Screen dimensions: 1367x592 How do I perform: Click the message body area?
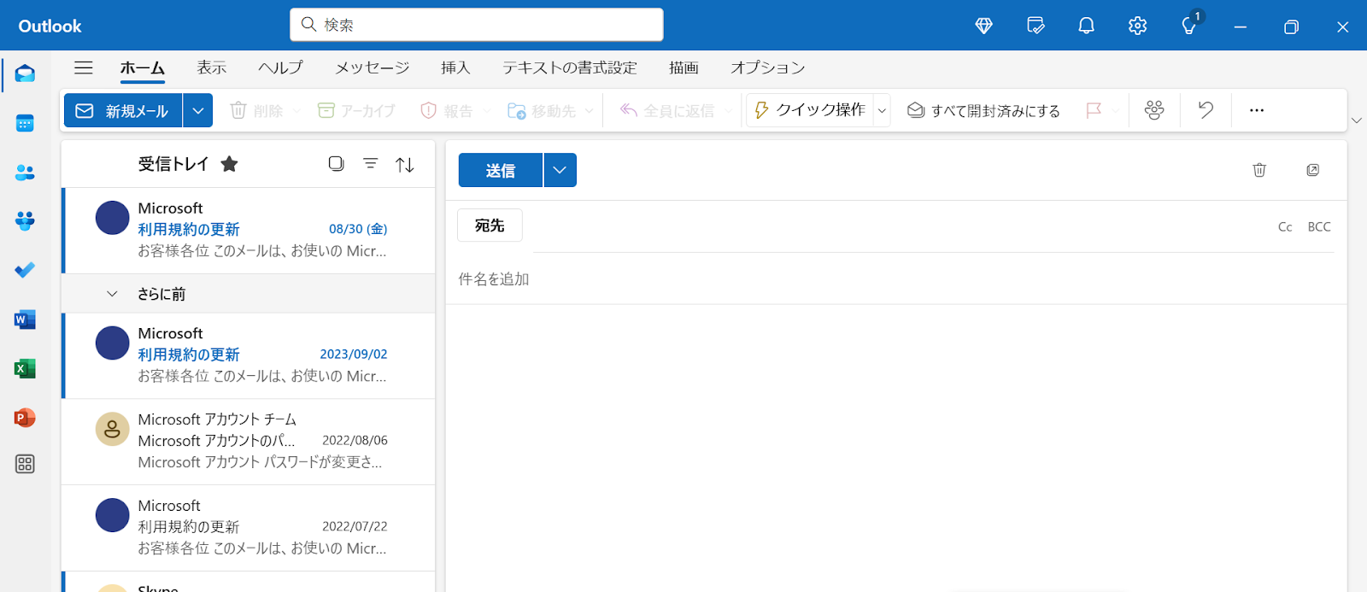[x=896, y=448]
